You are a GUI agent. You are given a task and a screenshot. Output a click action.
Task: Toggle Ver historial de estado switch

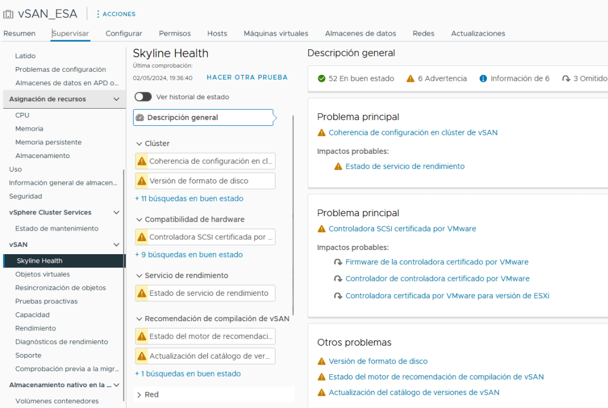coord(143,97)
